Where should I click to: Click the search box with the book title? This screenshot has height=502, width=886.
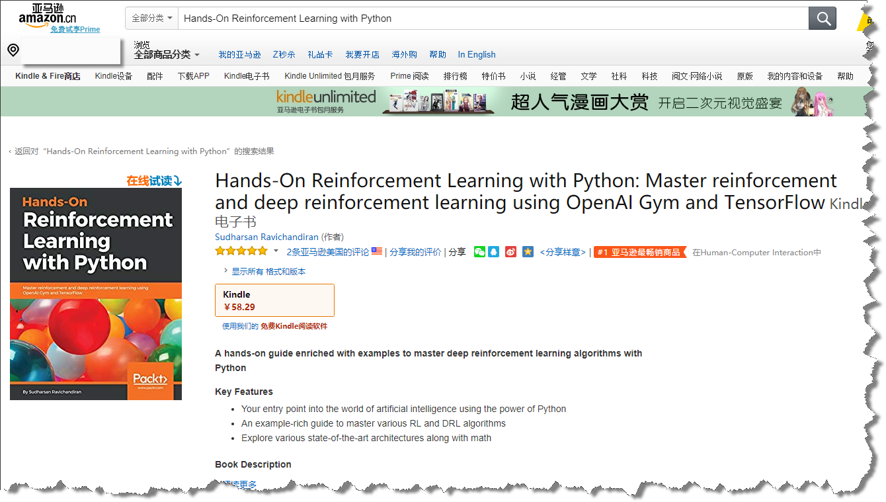tap(493, 19)
